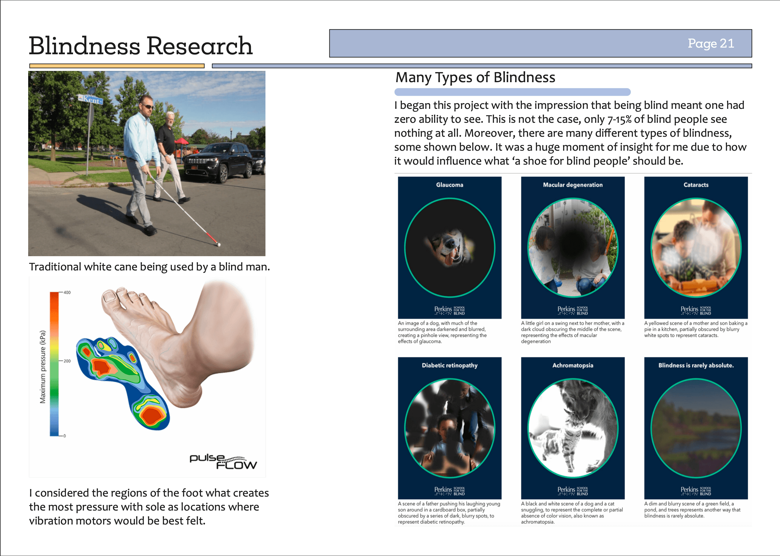This screenshot has height=556, width=780.
Task: Click the Perkins logo under Cataracts image
Action: tap(696, 310)
